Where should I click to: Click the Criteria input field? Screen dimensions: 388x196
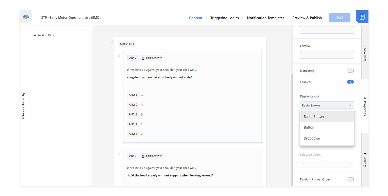pyautogui.click(x=327, y=55)
